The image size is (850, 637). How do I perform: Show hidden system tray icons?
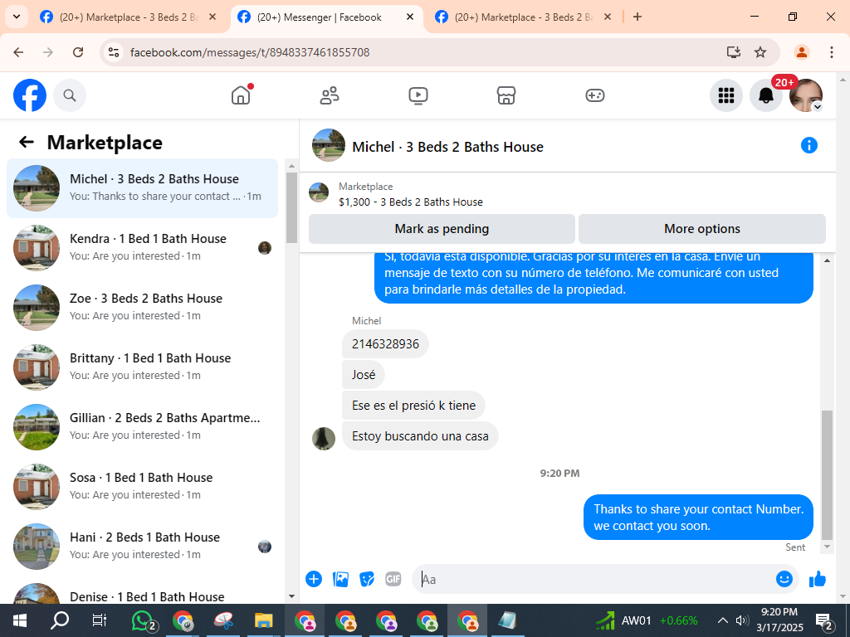click(x=722, y=620)
